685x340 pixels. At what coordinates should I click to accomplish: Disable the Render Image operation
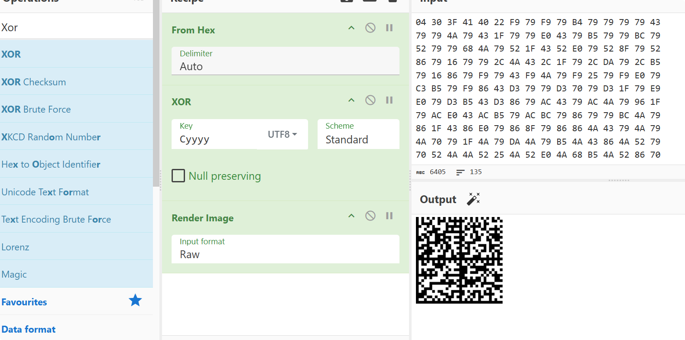[x=370, y=216]
